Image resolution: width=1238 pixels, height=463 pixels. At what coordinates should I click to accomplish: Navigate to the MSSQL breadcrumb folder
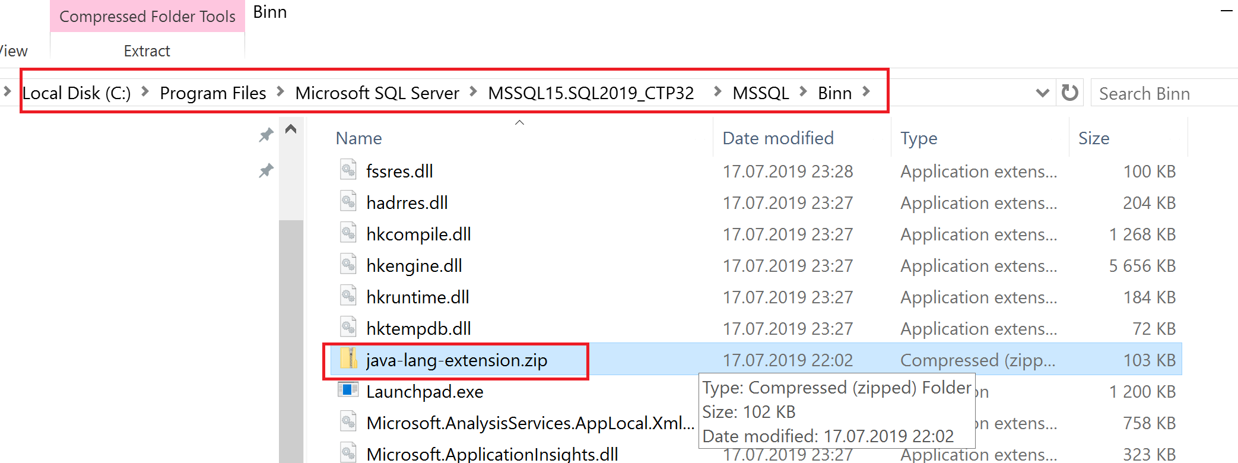(760, 93)
